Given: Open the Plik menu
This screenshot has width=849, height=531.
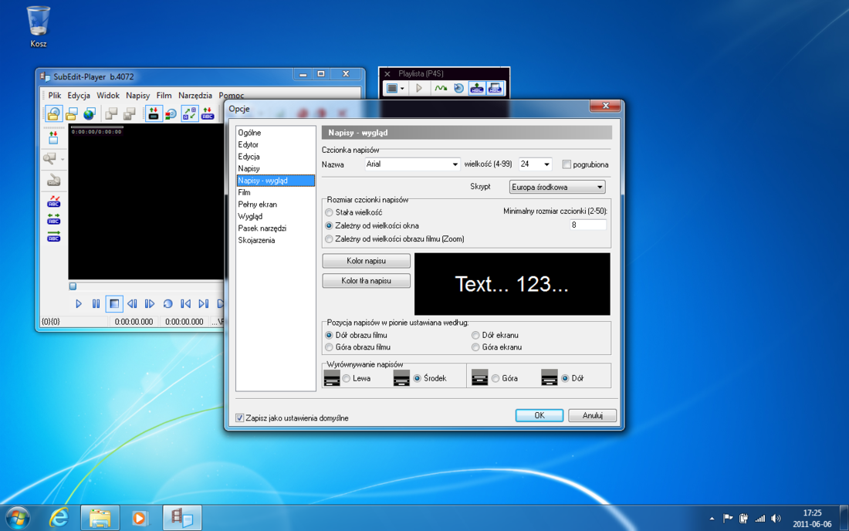Looking at the screenshot, I should pos(55,95).
